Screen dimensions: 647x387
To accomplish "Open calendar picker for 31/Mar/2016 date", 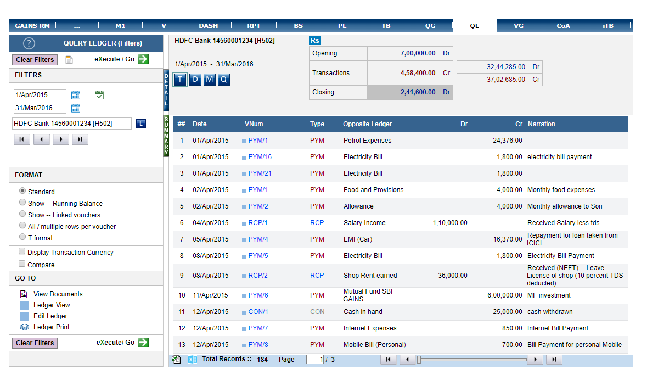I will [76, 109].
